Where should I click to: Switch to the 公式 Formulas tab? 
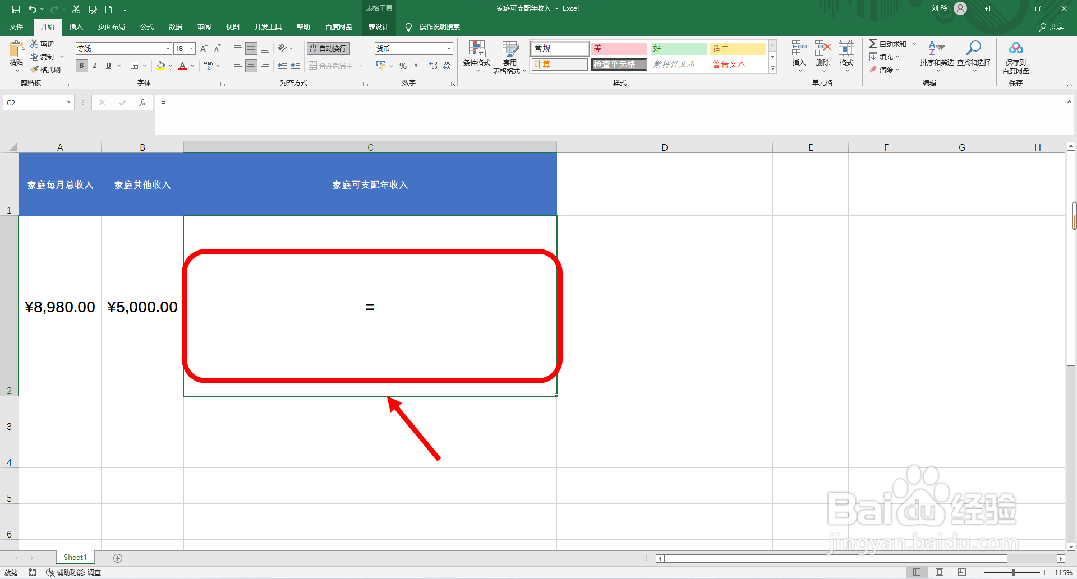pos(147,27)
